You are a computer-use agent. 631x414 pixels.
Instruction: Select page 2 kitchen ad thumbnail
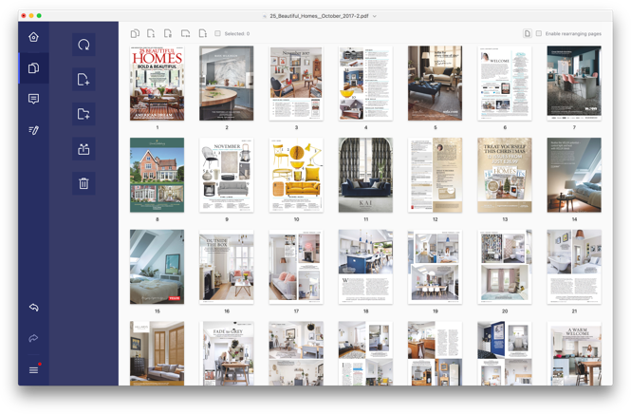pos(227,84)
